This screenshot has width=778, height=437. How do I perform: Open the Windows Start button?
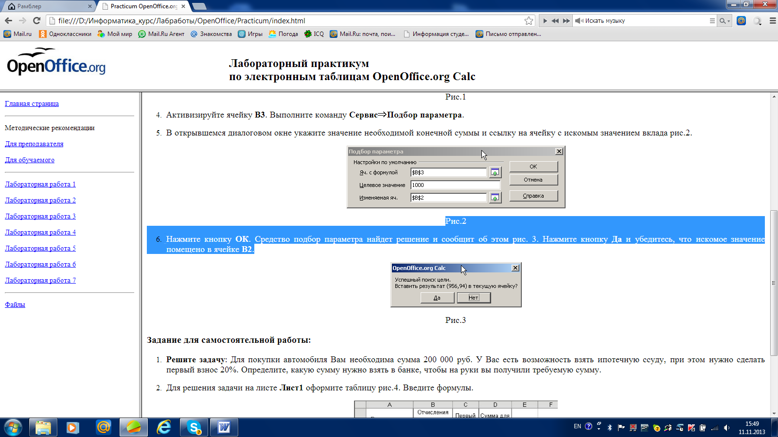click(x=13, y=428)
